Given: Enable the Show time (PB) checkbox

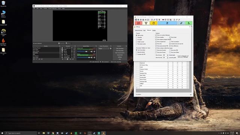Looking at the screenshot, I should tap(170, 50).
